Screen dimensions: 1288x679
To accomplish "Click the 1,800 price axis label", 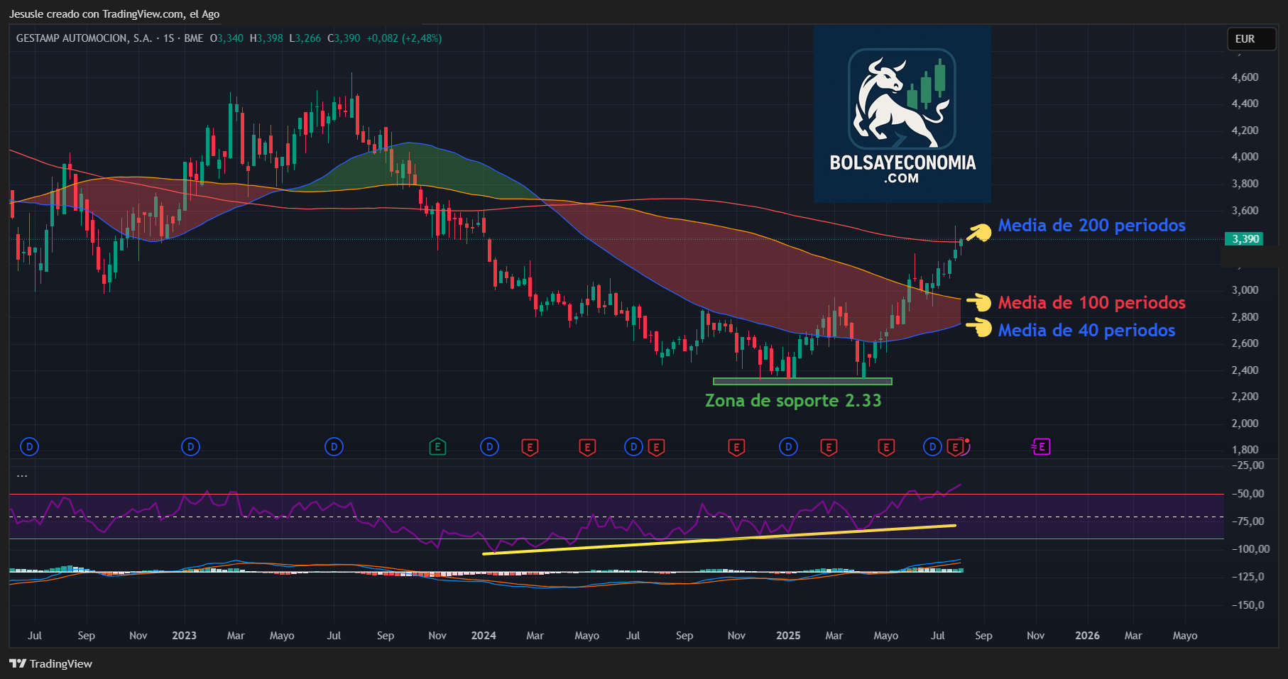I will coord(1245,450).
